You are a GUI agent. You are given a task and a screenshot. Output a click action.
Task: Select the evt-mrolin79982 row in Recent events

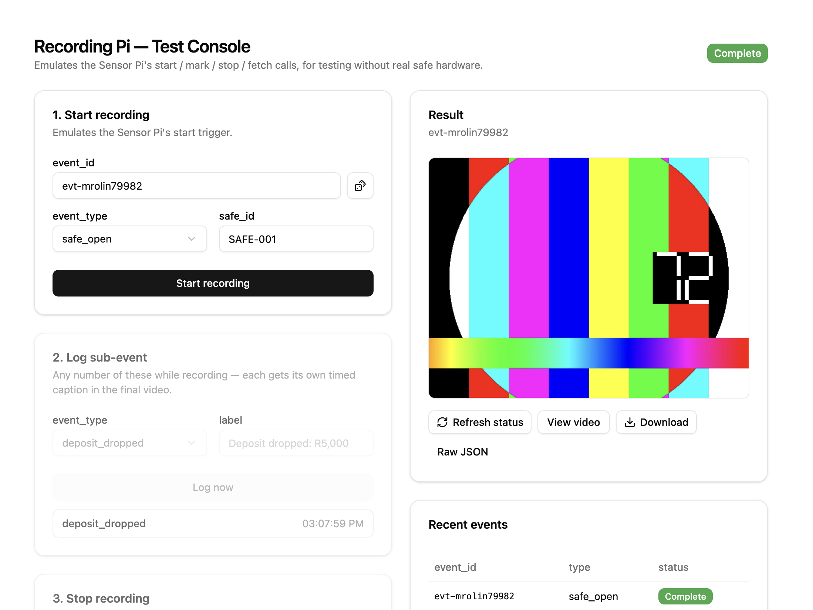click(589, 596)
